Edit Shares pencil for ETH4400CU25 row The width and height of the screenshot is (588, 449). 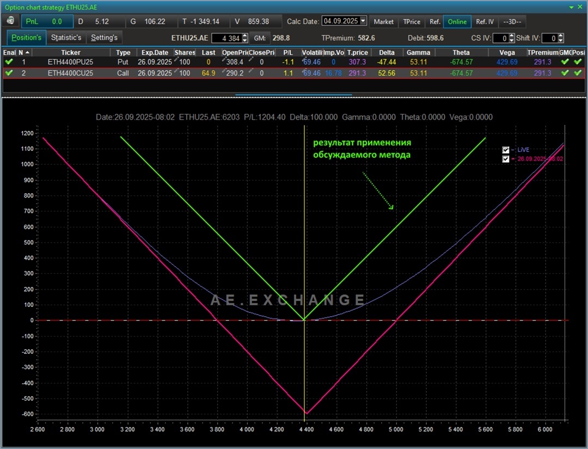point(176,70)
